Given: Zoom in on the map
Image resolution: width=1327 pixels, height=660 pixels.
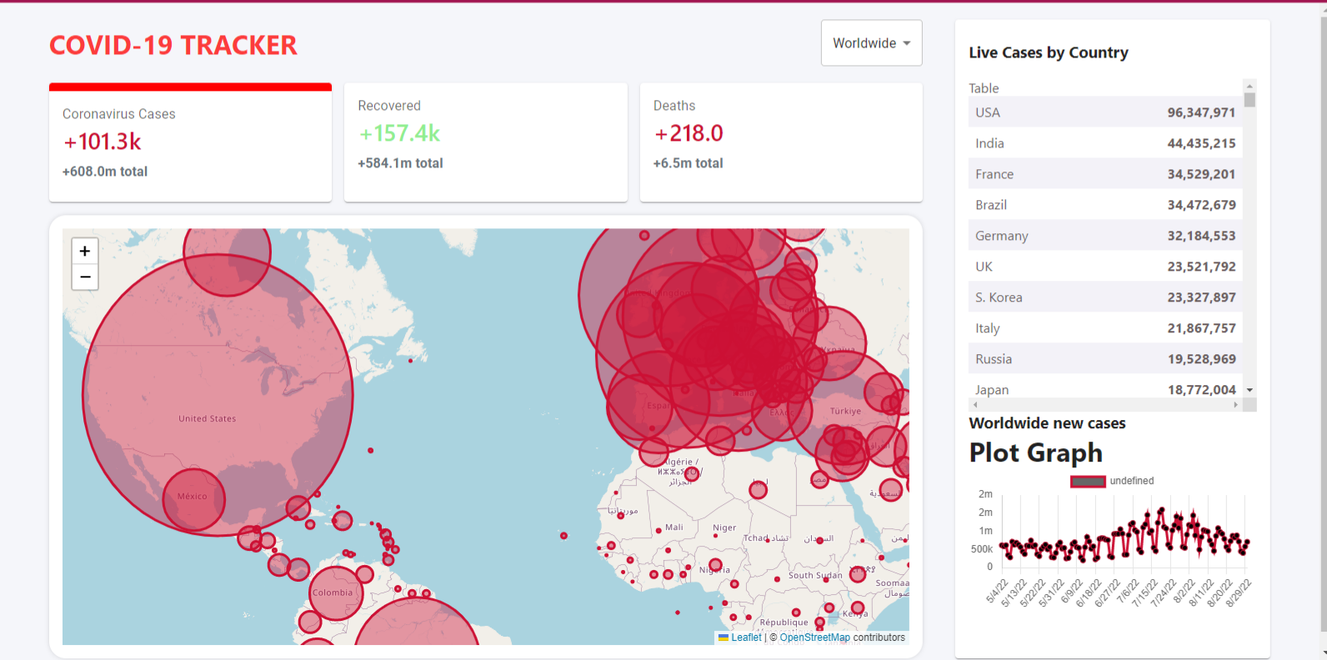Looking at the screenshot, I should 85,251.
